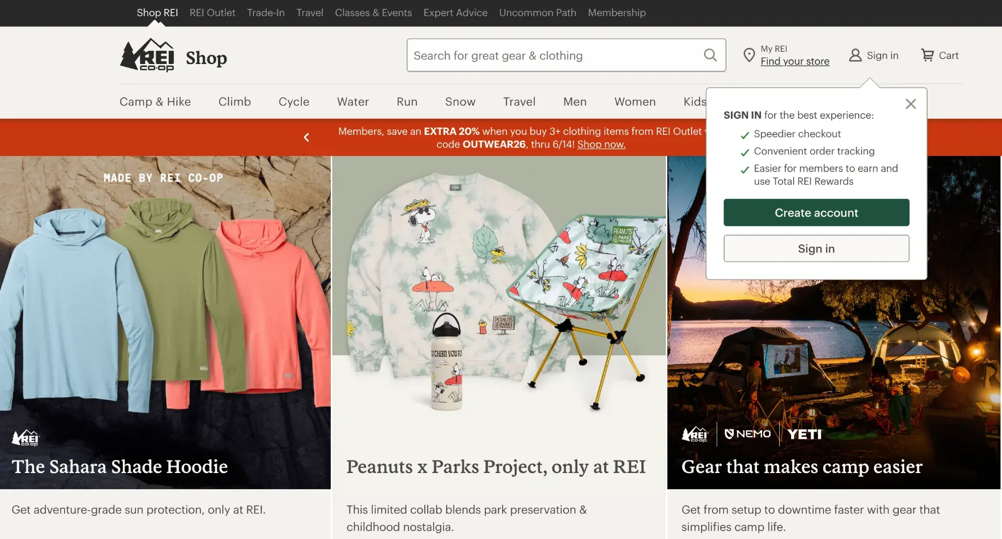Click Sign in button in popup
Viewport: 1002px width, 539px height.
pyautogui.click(x=816, y=248)
